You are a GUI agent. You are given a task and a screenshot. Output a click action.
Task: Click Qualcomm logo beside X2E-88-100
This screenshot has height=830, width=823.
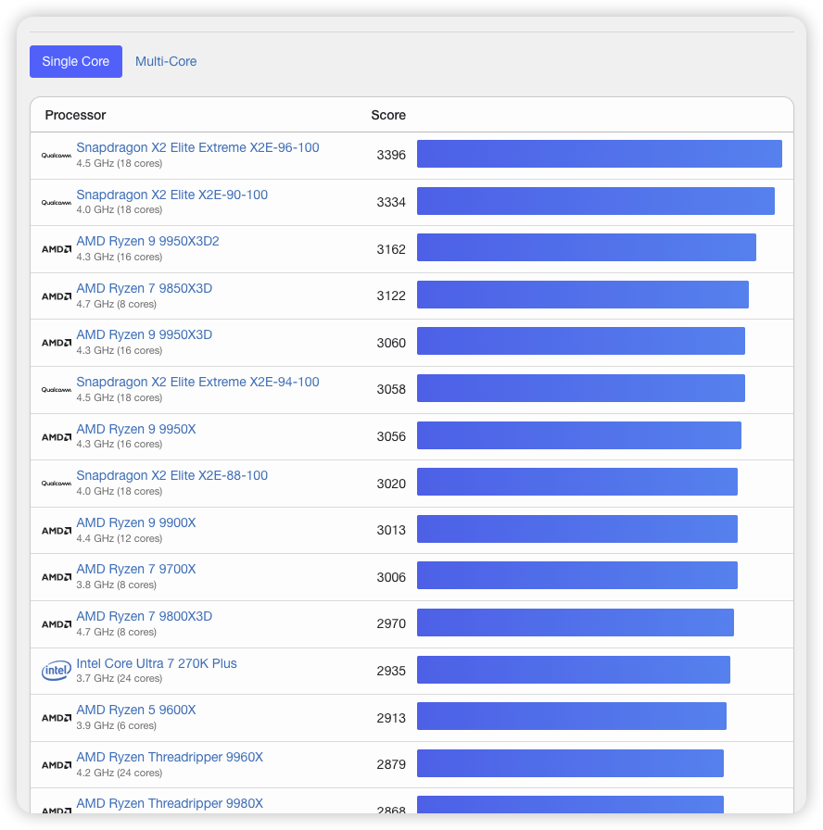tap(57, 484)
